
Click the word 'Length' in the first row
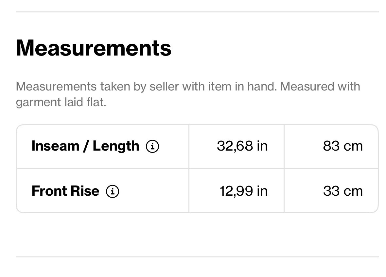(x=116, y=146)
